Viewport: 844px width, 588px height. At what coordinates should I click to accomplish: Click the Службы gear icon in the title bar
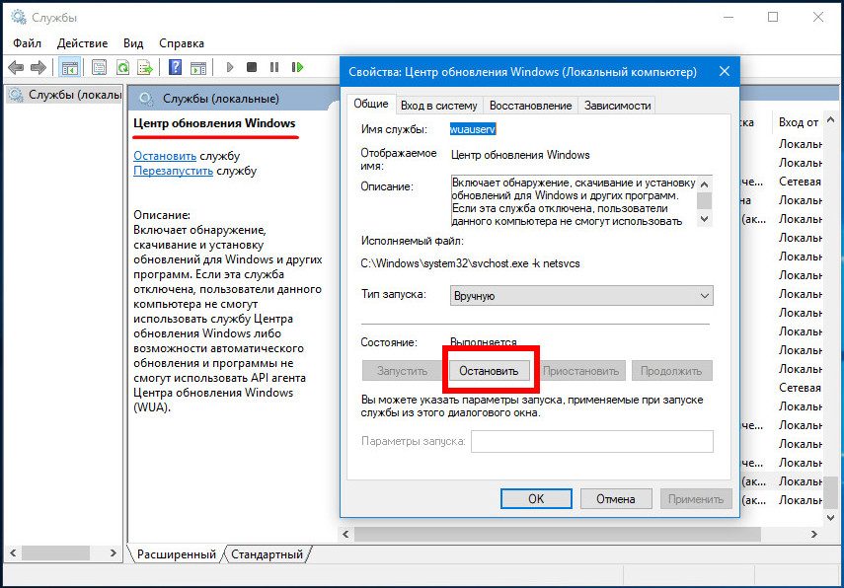[19, 17]
